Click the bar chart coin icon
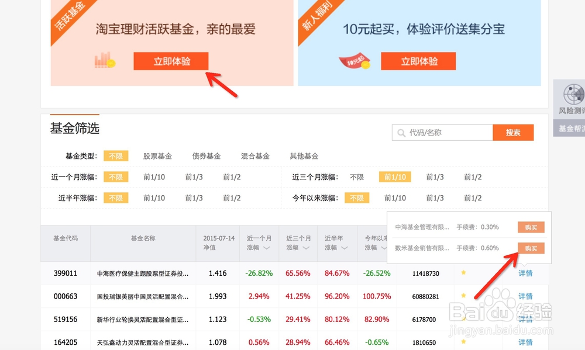The height and width of the screenshot is (350, 585). click(105, 60)
